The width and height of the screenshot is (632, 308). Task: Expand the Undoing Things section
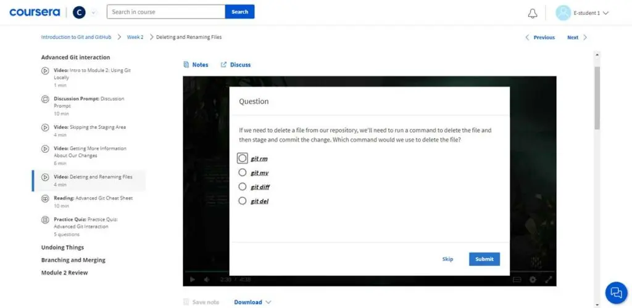click(x=62, y=247)
